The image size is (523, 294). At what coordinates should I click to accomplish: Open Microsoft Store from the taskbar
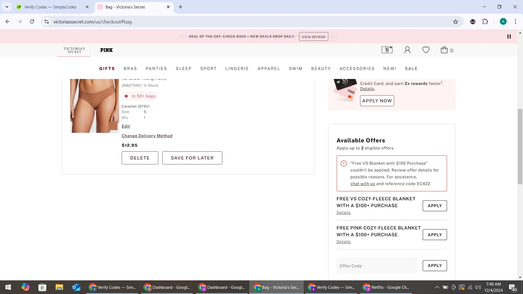click(x=43, y=287)
